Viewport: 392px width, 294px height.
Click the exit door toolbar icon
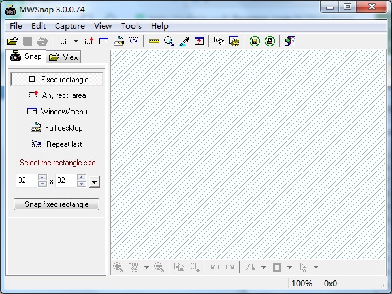[x=290, y=41]
